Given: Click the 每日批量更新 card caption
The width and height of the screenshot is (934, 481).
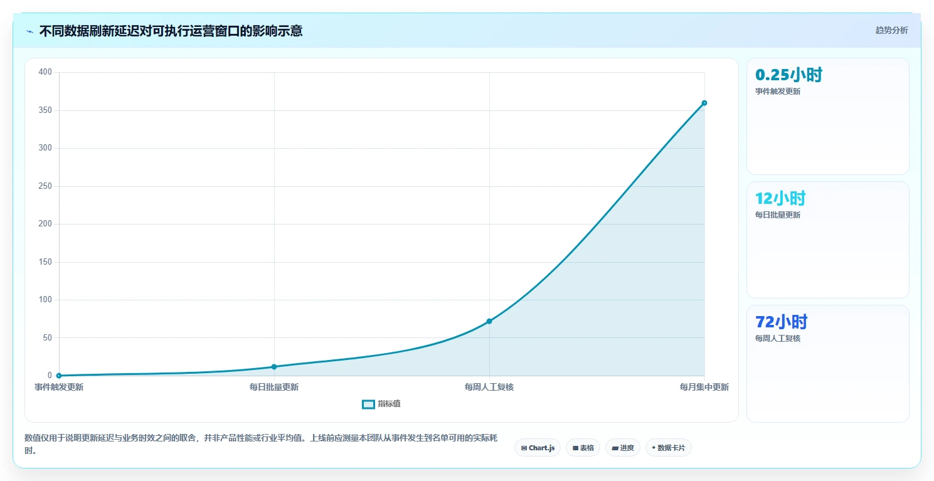Looking at the screenshot, I should click(x=778, y=214).
